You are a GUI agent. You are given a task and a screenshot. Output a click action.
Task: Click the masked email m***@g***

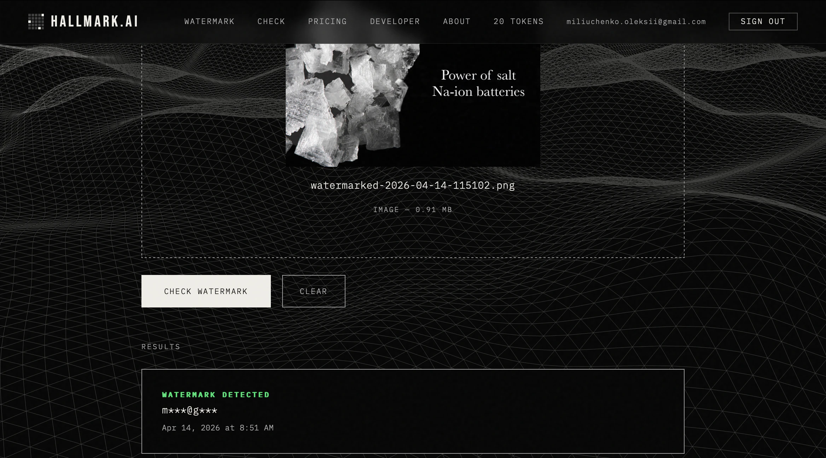point(190,411)
